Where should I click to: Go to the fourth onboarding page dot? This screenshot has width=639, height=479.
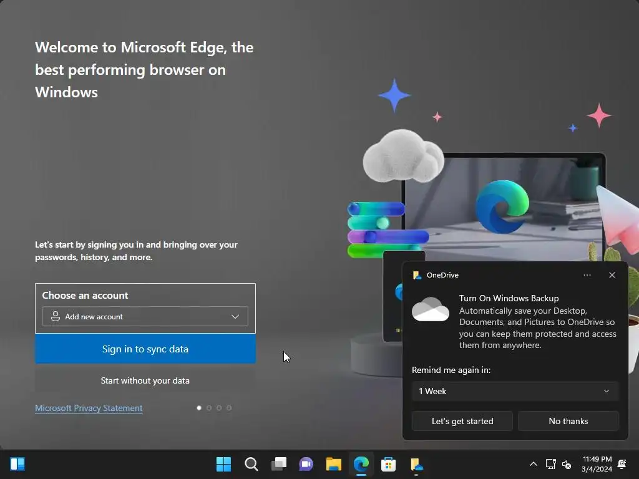pos(229,408)
